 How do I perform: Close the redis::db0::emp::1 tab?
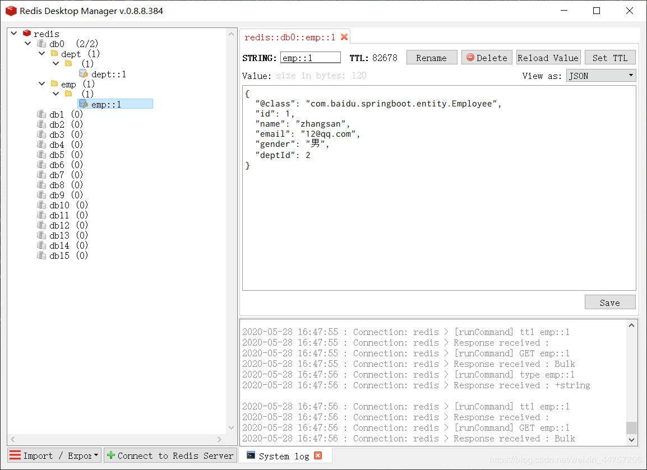(344, 37)
